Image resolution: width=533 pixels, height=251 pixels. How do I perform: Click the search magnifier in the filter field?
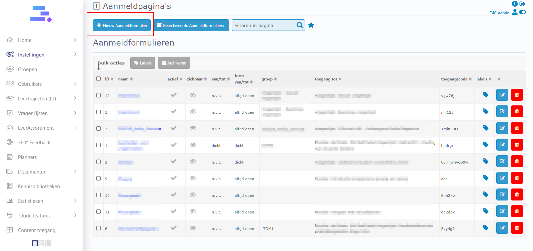[x=300, y=25]
